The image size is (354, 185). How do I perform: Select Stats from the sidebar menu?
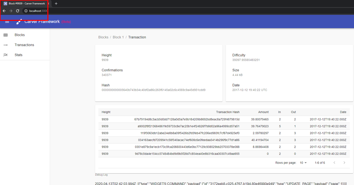click(18, 55)
